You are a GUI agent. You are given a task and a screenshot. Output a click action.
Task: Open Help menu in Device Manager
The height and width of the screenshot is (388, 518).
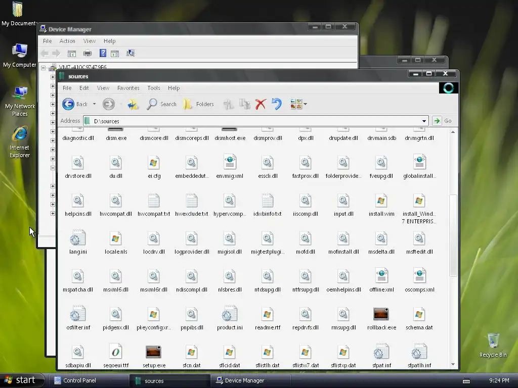click(x=109, y=41)
